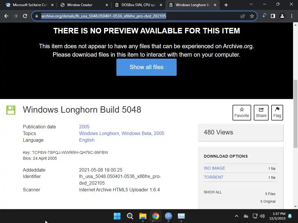Go back to the previous page

(6, 16)
